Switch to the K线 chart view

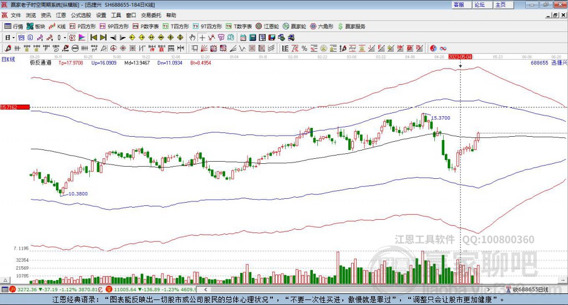[57, 27]
